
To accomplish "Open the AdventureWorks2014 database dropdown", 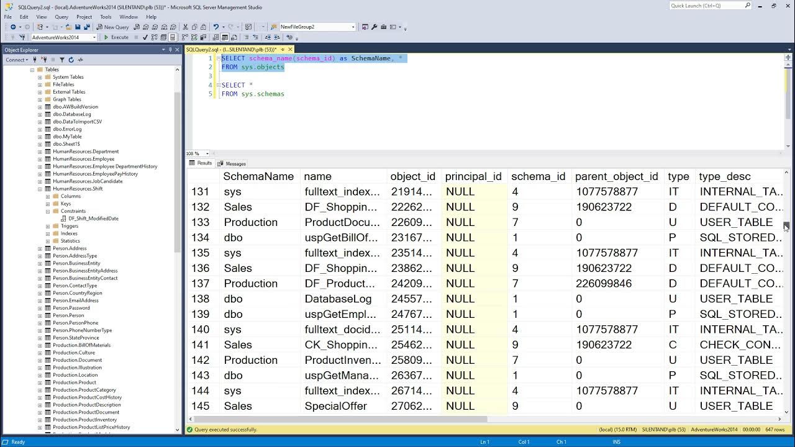I will pos(94,37).
